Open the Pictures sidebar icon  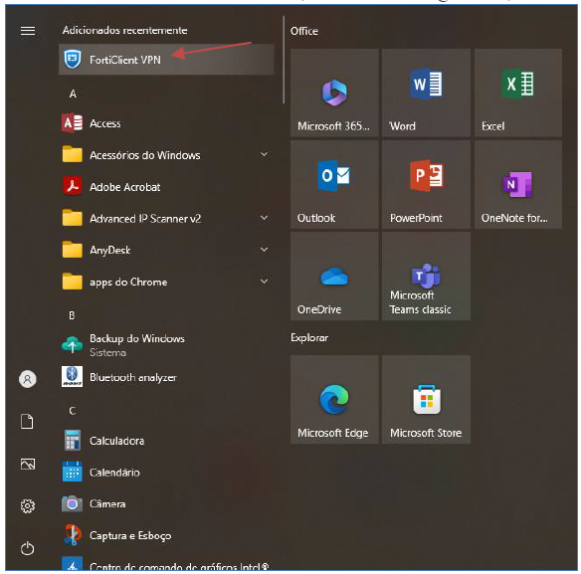[28, 464]
